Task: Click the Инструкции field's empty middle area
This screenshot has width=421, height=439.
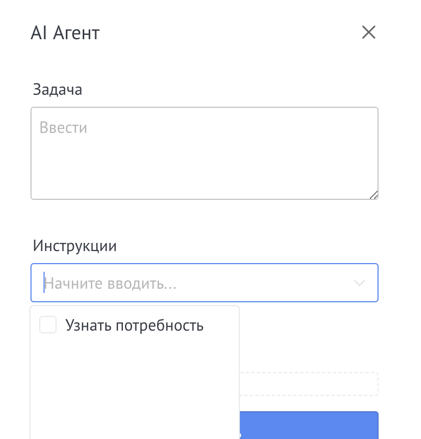Action: point(261,283)
